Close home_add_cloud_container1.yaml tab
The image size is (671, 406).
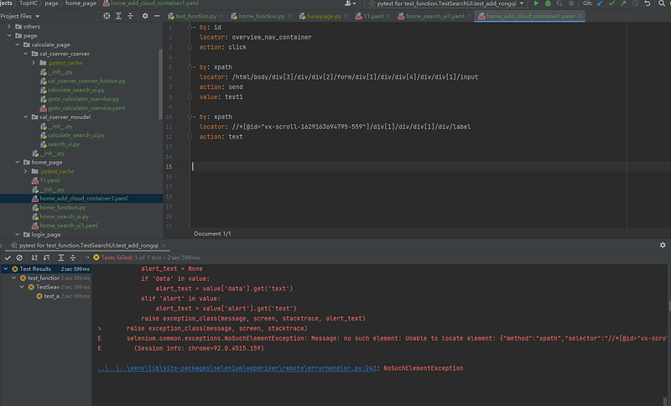(x=580, y=16)
